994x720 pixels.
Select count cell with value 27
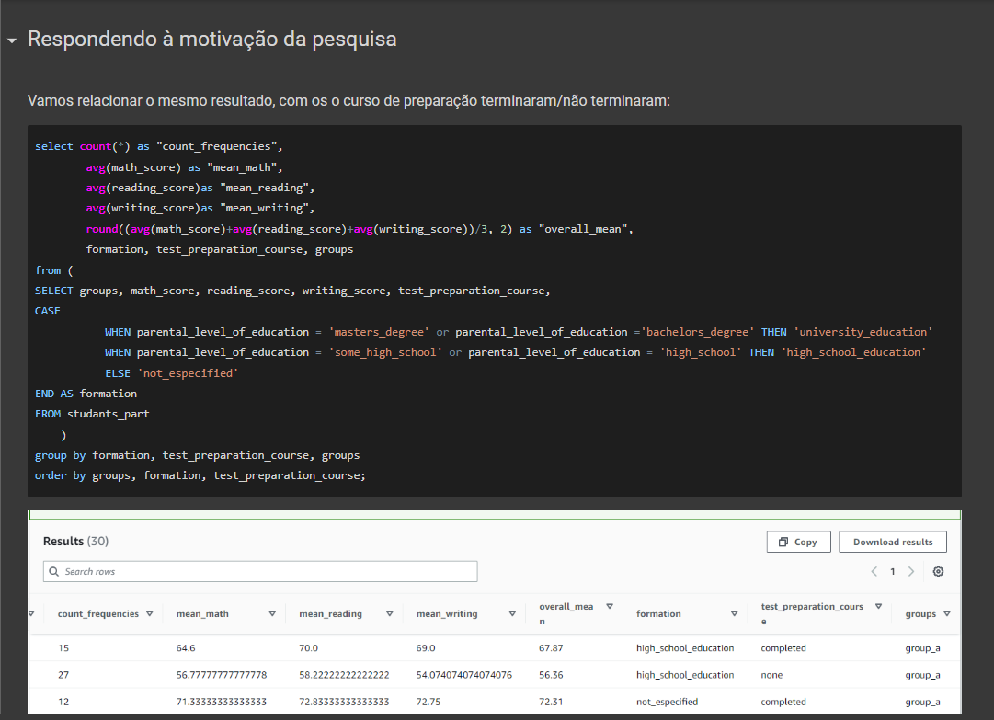pyautogui.click(x=63, y=674)
